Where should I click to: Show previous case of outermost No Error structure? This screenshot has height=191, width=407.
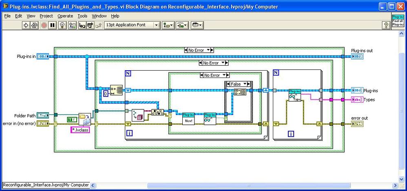[186, 50]
